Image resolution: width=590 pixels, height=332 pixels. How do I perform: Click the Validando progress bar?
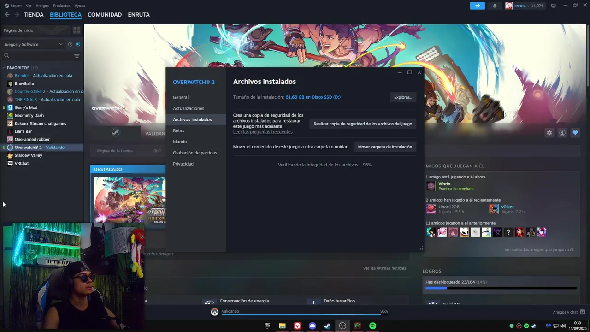(304, 315)
